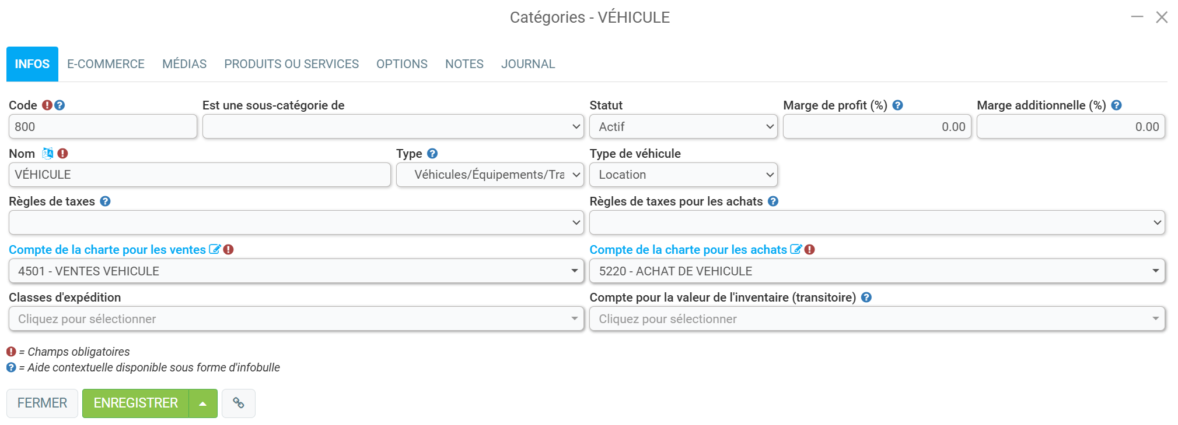Click edit icon beside Compte de la charte pour les achats
Viewport: 1178px width, 425px height.
pos(796,249)
